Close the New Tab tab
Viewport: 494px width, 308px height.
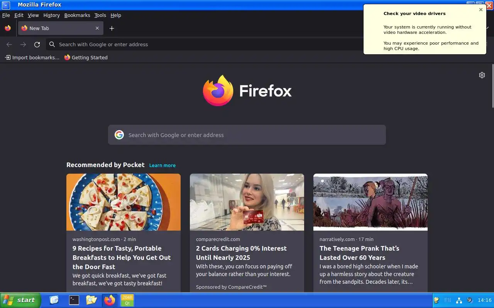coord(97,28)
